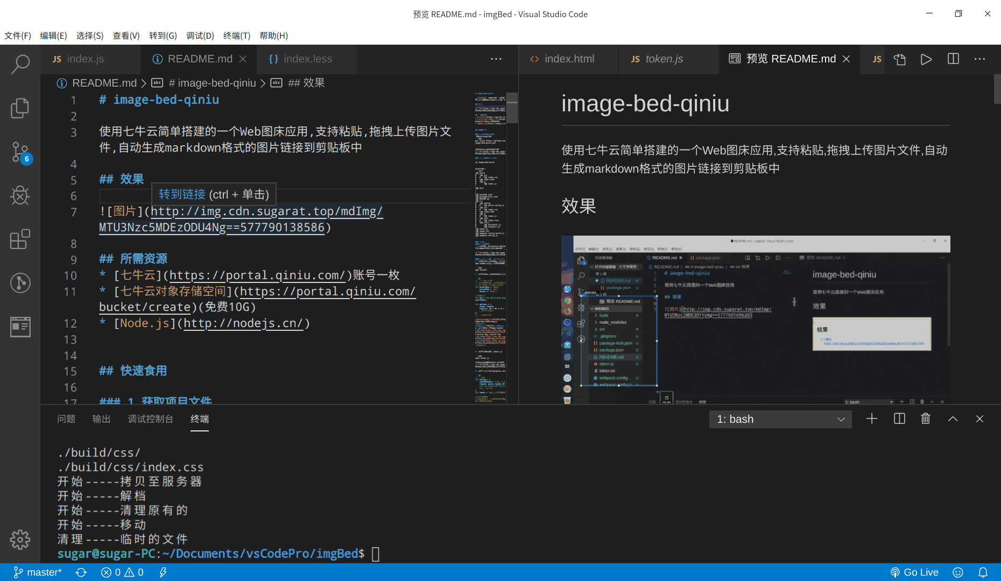Select the 终端 panel tab
This screenshot has height=581, width=1001.
click(200, 419)
